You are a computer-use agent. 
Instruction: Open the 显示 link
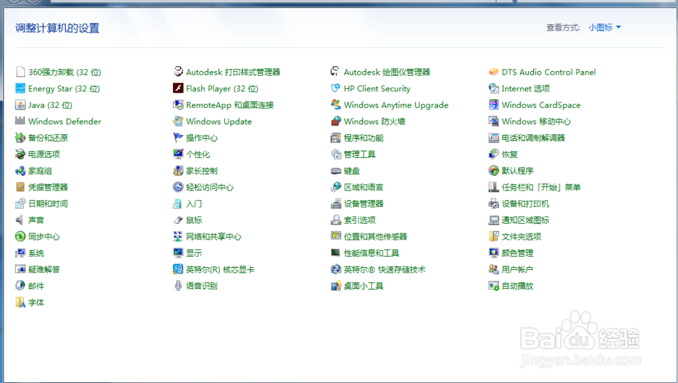click(x=194, y=253)
